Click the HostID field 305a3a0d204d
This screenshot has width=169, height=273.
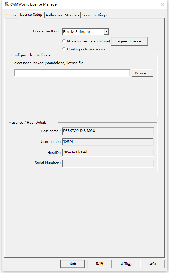coord(108,152)
